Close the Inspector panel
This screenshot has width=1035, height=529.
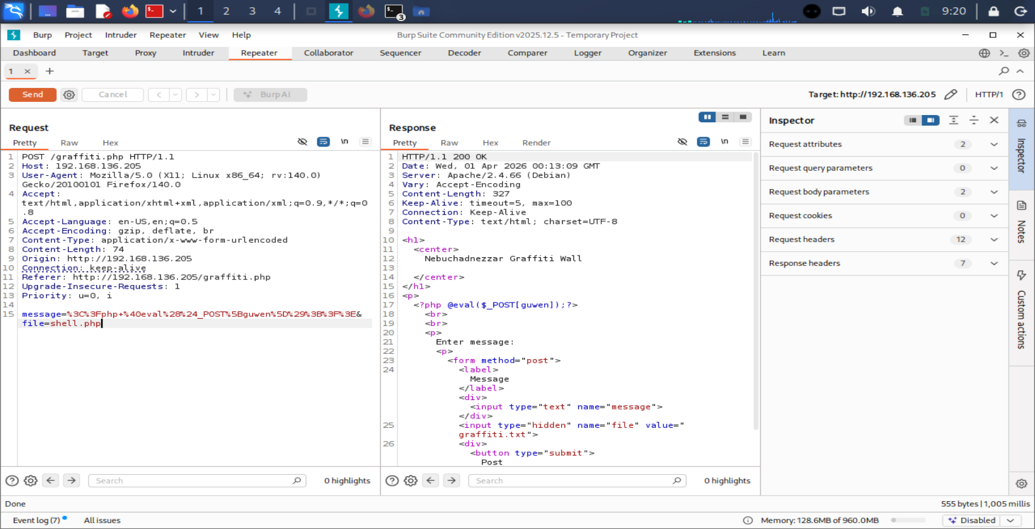[994, 121]
